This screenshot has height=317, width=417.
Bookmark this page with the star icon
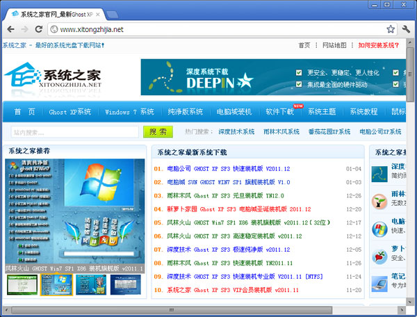391,29
